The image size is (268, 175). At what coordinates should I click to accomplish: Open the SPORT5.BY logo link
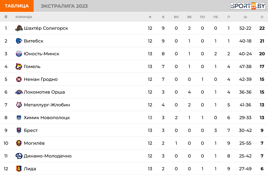(x=248, y=6)
